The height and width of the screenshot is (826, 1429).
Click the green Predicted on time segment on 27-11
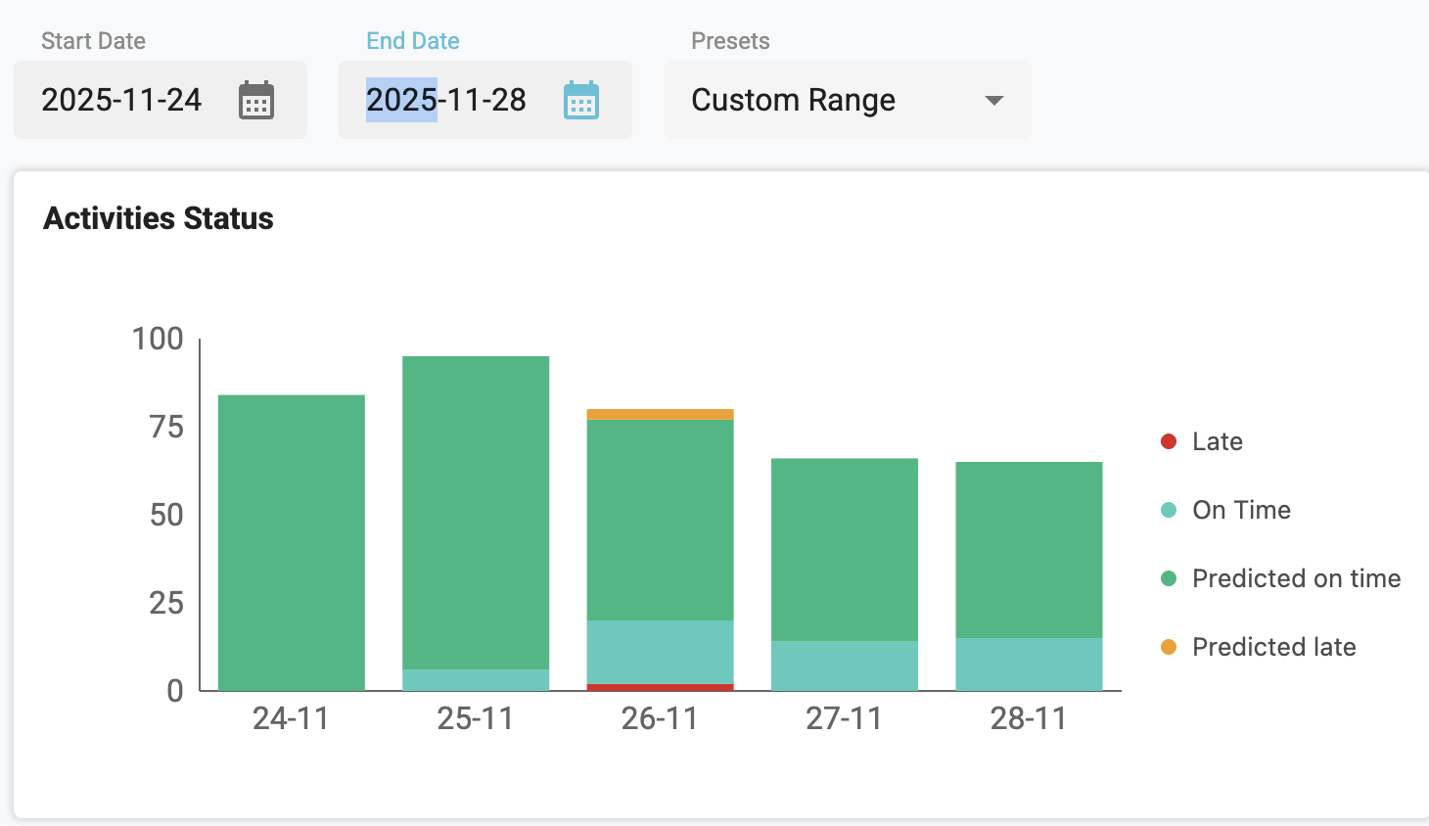[x=845, y=549]
